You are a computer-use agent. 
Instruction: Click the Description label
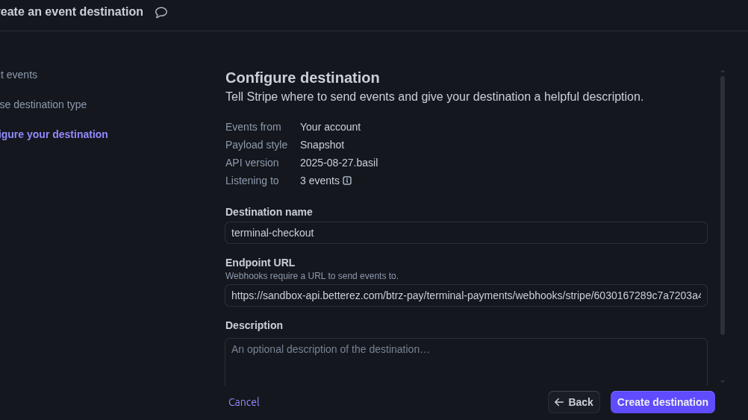coord(254,325)
